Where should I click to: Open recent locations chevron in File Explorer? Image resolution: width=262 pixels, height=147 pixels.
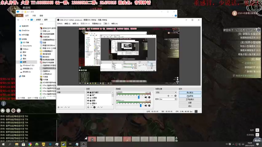[x=26, y=20]
